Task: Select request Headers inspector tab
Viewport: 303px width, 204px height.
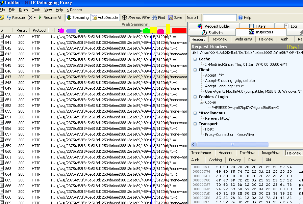Action: coord(198,39)
